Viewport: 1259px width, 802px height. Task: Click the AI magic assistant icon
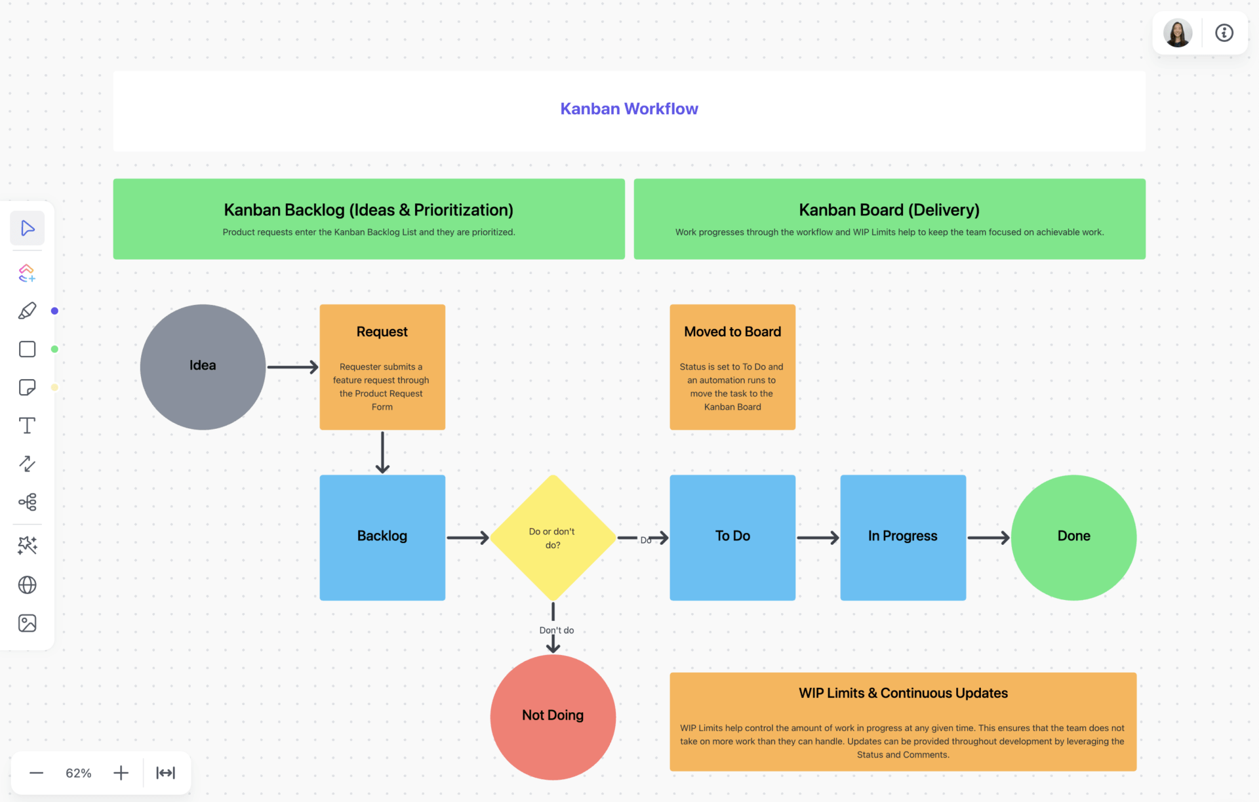[28, 543]
